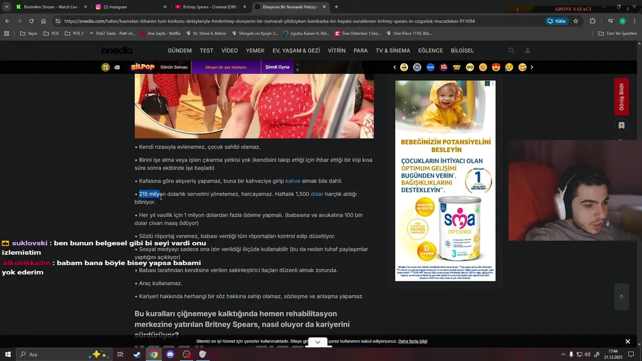The image size is (642, 361).
Task: Switch to the Instagram tab
Action: [130, 7]
